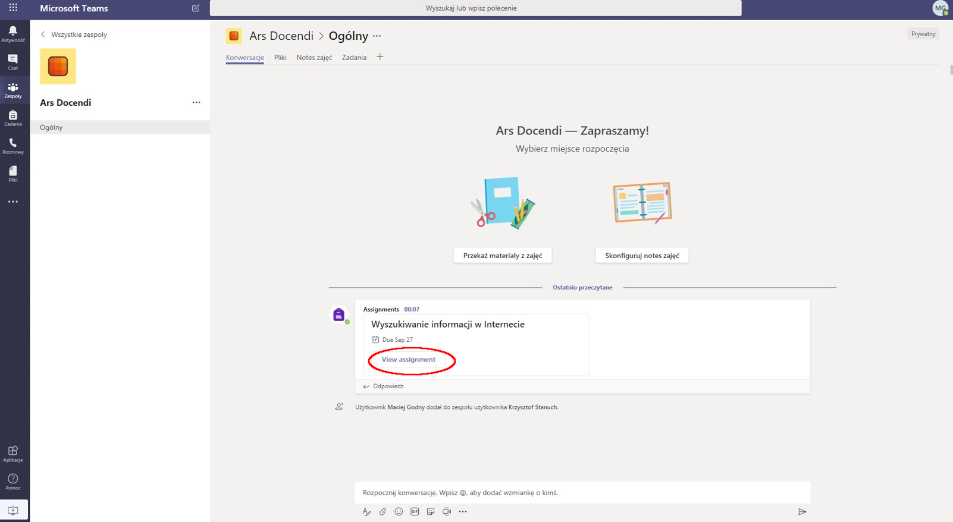The image size is (953, 522).
Task: Open the app launcher waffle icon
Action: pyautogui.click(x=13, y=8)
